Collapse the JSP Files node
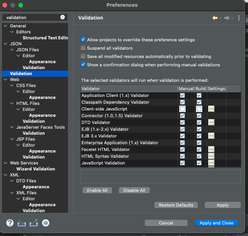Screen dimensions: 248x236 (x=12, y=139)
